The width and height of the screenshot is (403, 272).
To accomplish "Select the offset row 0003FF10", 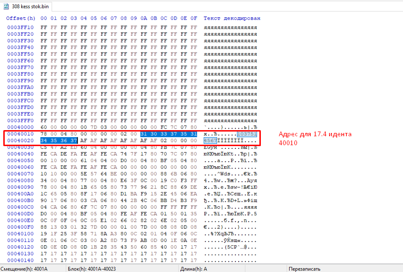I will [20, 28].
